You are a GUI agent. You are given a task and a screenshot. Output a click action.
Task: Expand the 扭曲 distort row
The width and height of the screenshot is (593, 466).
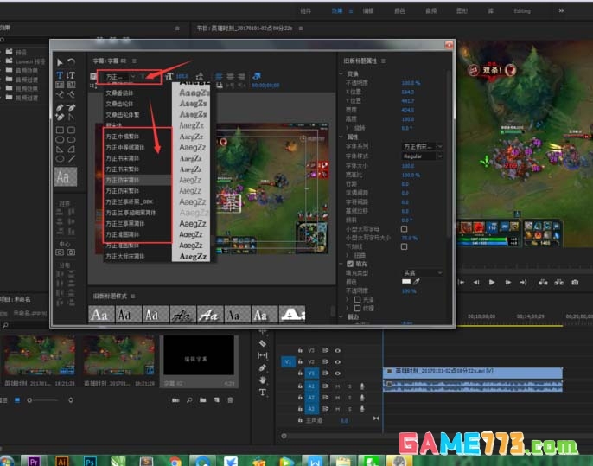coord(348,255)
